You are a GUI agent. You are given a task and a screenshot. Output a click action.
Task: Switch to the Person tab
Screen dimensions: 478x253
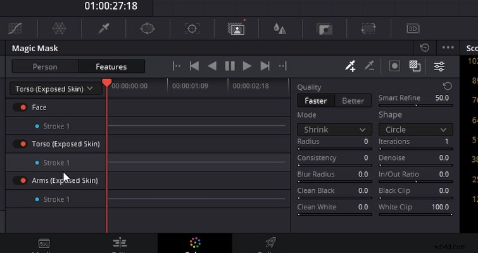coord(45,66)
